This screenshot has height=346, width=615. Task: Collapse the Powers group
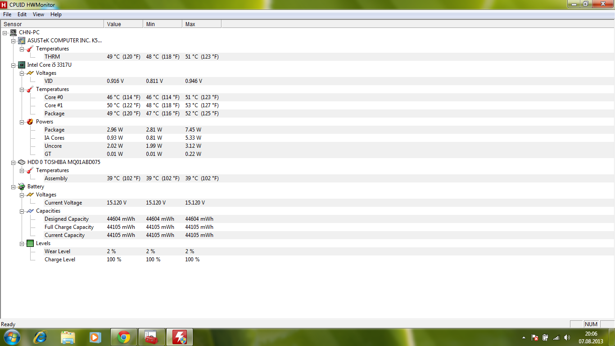(x=22, y=122)
